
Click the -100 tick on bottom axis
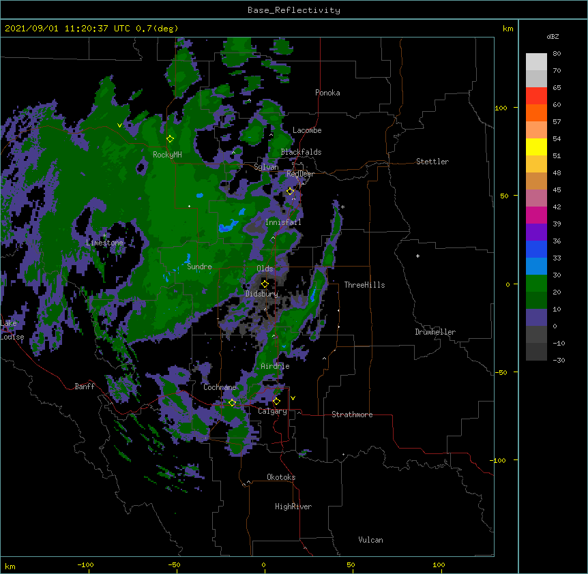(86, 565)
